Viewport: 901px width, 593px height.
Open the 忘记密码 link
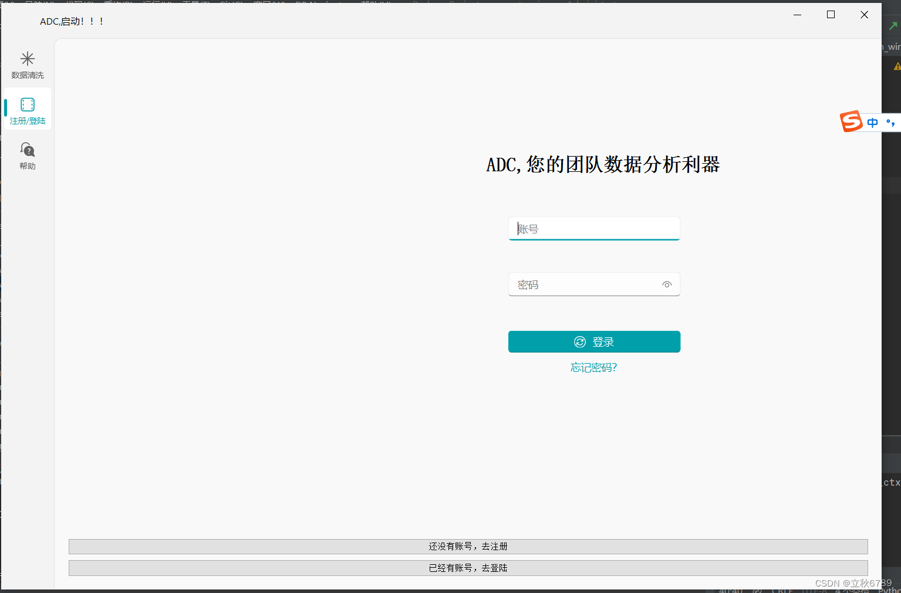[593, 367]
